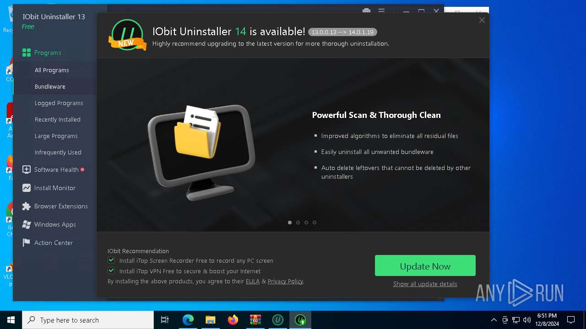
Task: Click the version badge 13.0.0.13 --> 14.0.1.19
Action: 342,32
